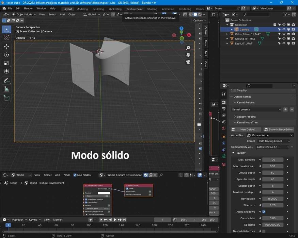This screenshot has height=238, width=298.
Task: Toggle the Use Nodes checkbox
Action: pos(75,175)
